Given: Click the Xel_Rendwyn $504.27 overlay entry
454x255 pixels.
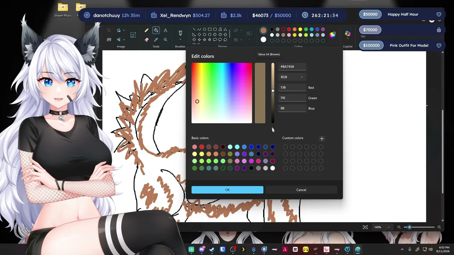Looking at the screenshot, I should point(180,15).
